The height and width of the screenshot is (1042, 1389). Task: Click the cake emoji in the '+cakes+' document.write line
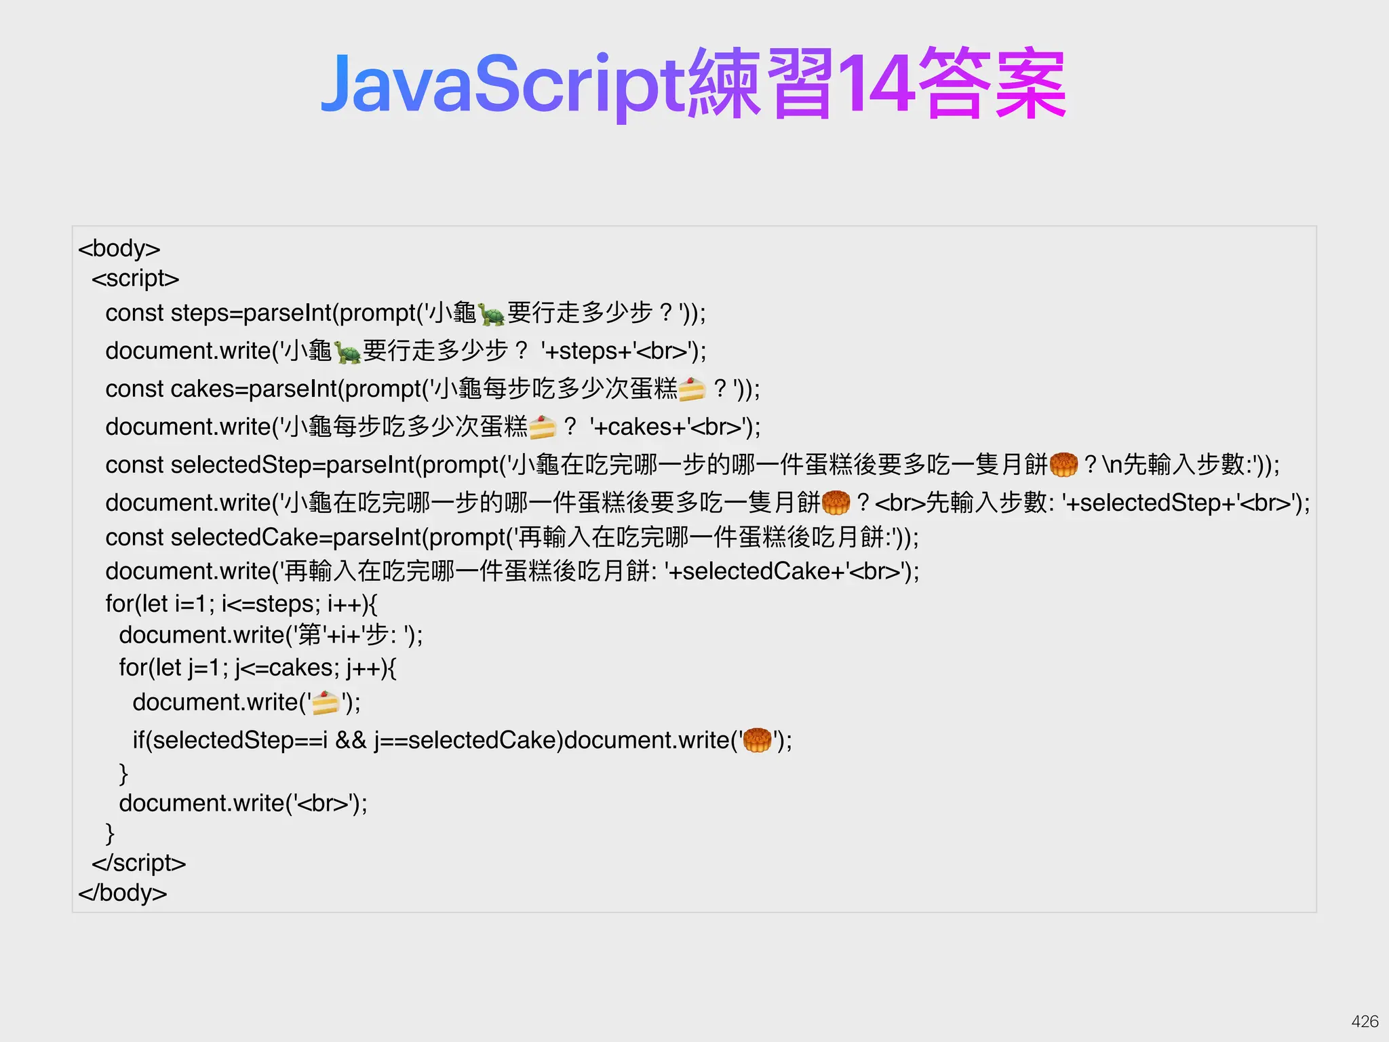point(542,427)
